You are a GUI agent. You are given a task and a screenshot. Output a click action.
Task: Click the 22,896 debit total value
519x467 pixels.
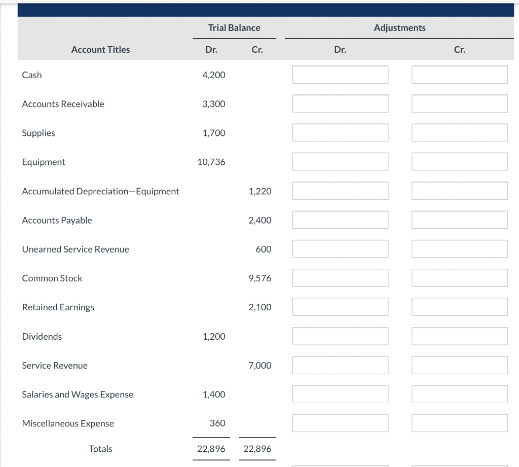click(x=211, y=449)
